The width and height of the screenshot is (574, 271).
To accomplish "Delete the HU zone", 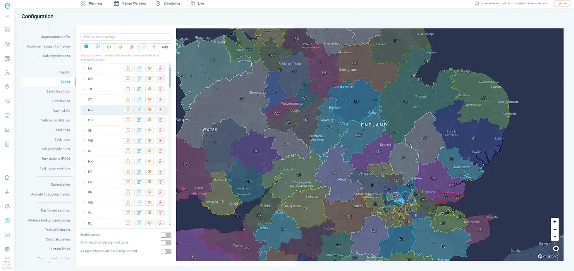I will (x=160, y=120).
